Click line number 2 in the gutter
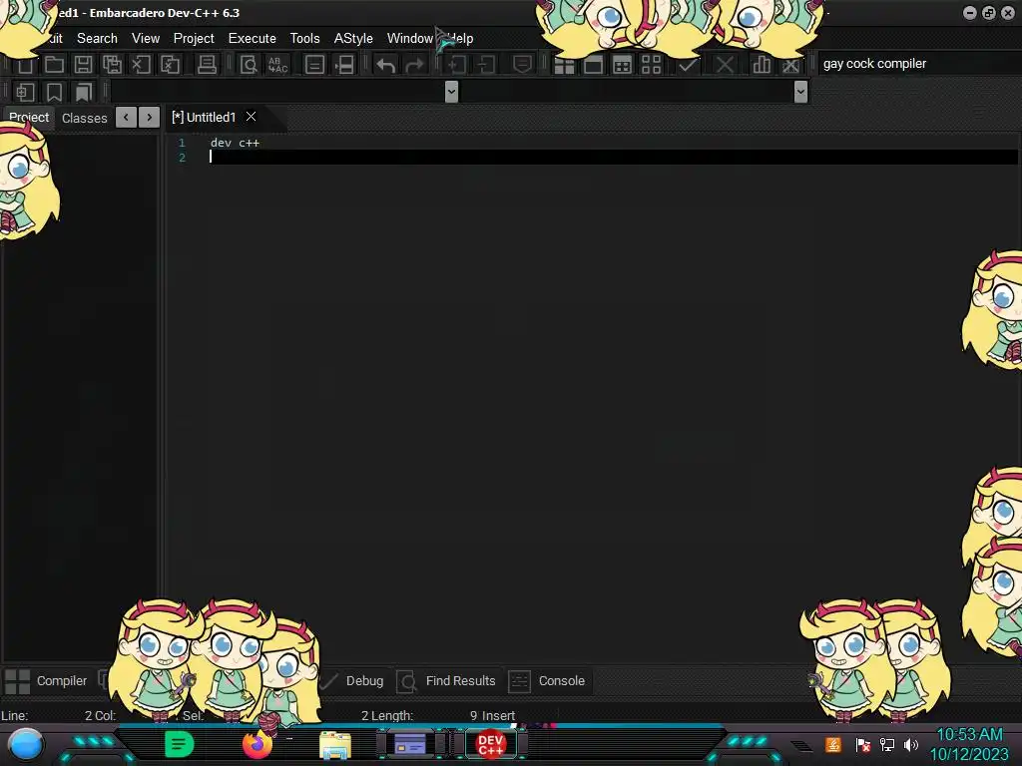Image resolution: width=1022 pixels, height=766 pixels. pos(182,158)
